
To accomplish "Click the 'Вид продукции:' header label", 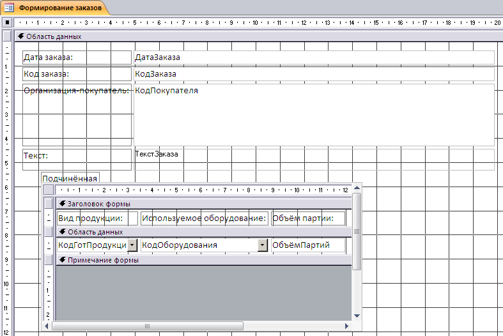I will [98, 218].
